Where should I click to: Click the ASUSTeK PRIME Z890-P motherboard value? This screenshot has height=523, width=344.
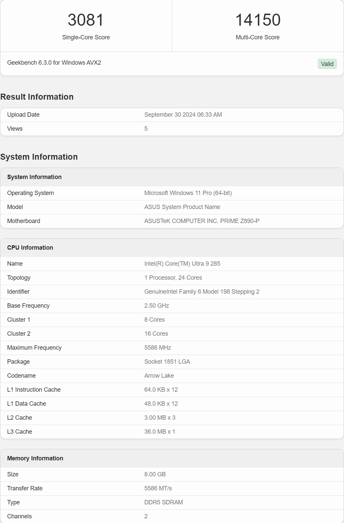coord(202,221)
